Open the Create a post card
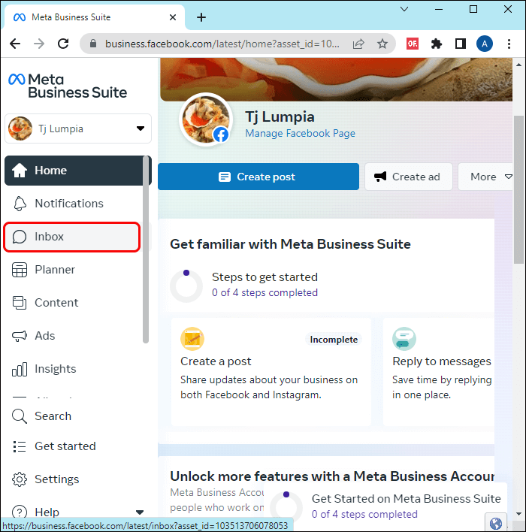526x532 pixels. click(x=271, y=371)
